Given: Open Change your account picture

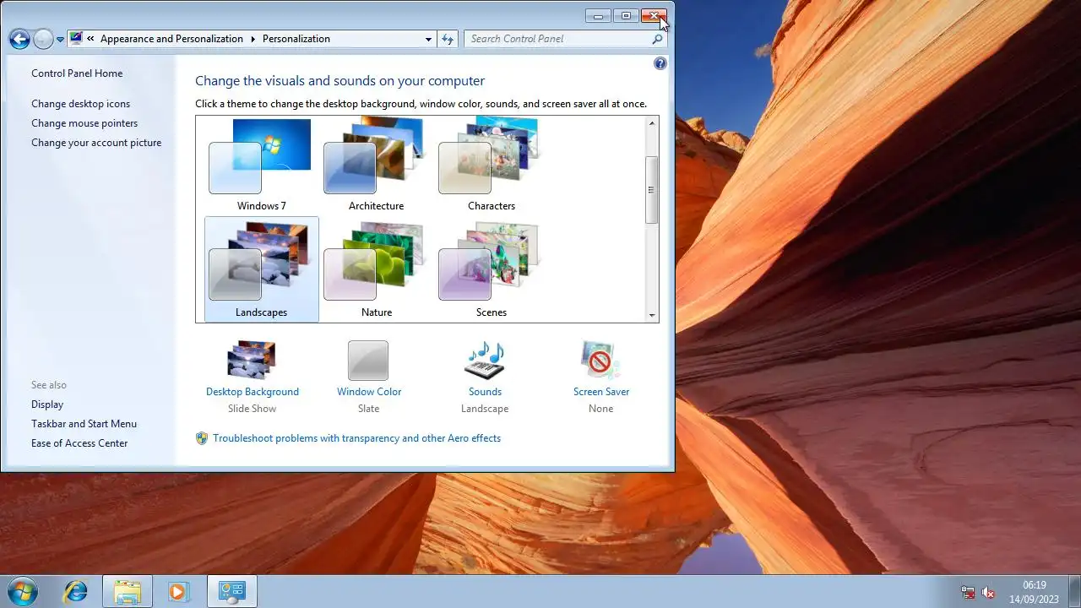Looking at the screenshot, I should (x=96, y=143).
